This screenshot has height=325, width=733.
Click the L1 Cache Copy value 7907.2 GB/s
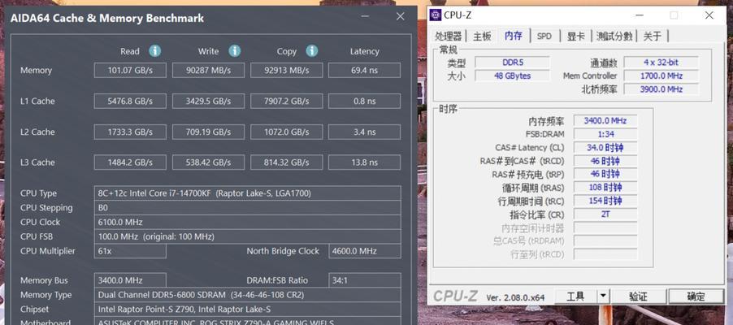click(x=286, y=101)
